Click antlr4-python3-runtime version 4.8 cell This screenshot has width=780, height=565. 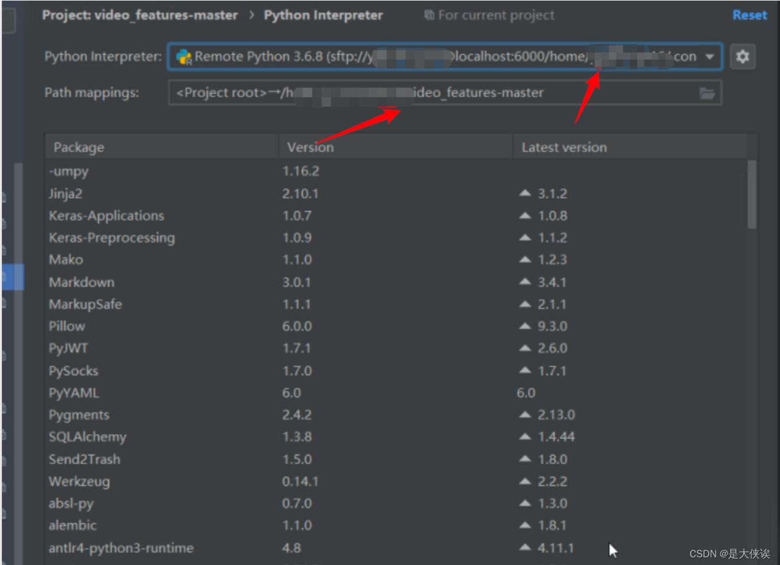click(291, 547)
